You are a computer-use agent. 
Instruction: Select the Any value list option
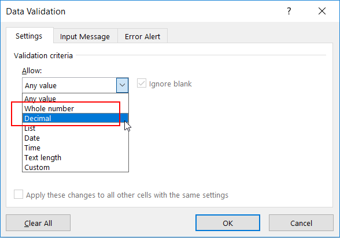75,99
